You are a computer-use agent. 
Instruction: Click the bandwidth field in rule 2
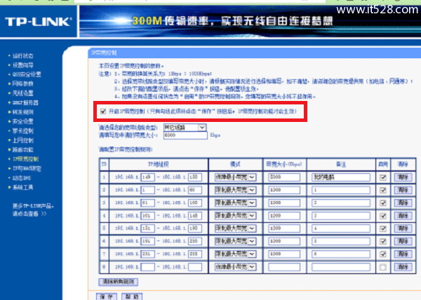(284, 190)
